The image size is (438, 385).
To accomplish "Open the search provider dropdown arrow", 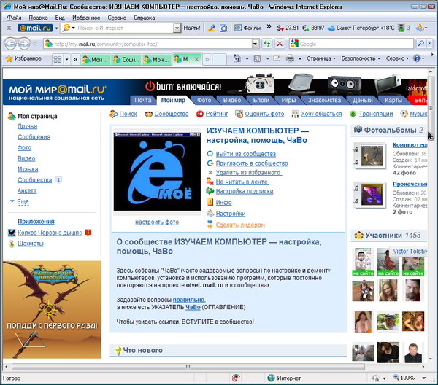I will pyautogui.click(x=430, y=43).
